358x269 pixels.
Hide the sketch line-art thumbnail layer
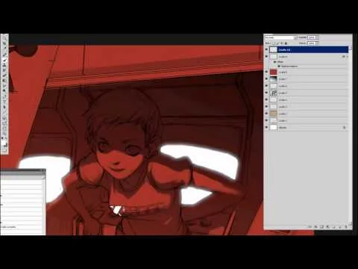click(266, 93)
